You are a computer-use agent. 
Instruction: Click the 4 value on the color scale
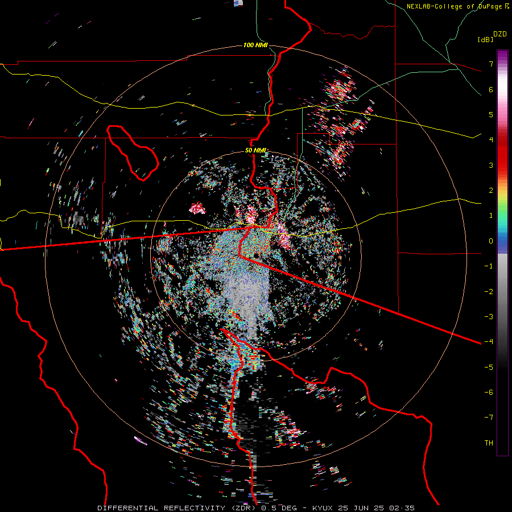(x=491, y=140)
